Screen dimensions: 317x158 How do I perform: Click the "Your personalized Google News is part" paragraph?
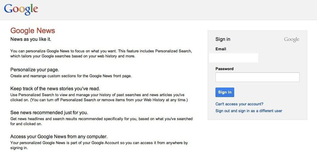pos(99,145)
